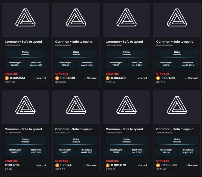202x177 pixels.
Task: Click BlockTime Mar 14, 2023 box
Action: pos(36,64)
